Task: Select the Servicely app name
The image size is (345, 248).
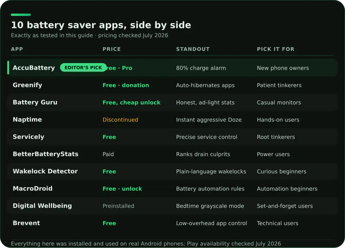Action: [x=28, y=137]
